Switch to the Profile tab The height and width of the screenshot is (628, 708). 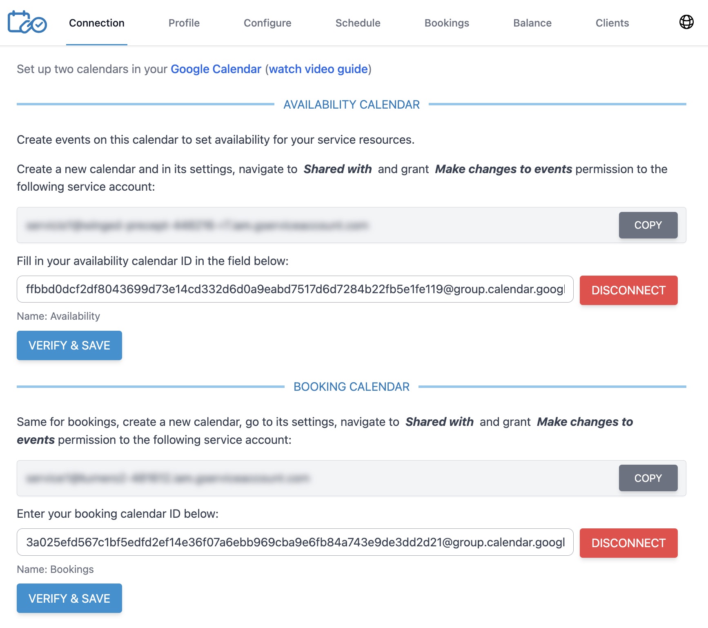[x=184, y=23]
